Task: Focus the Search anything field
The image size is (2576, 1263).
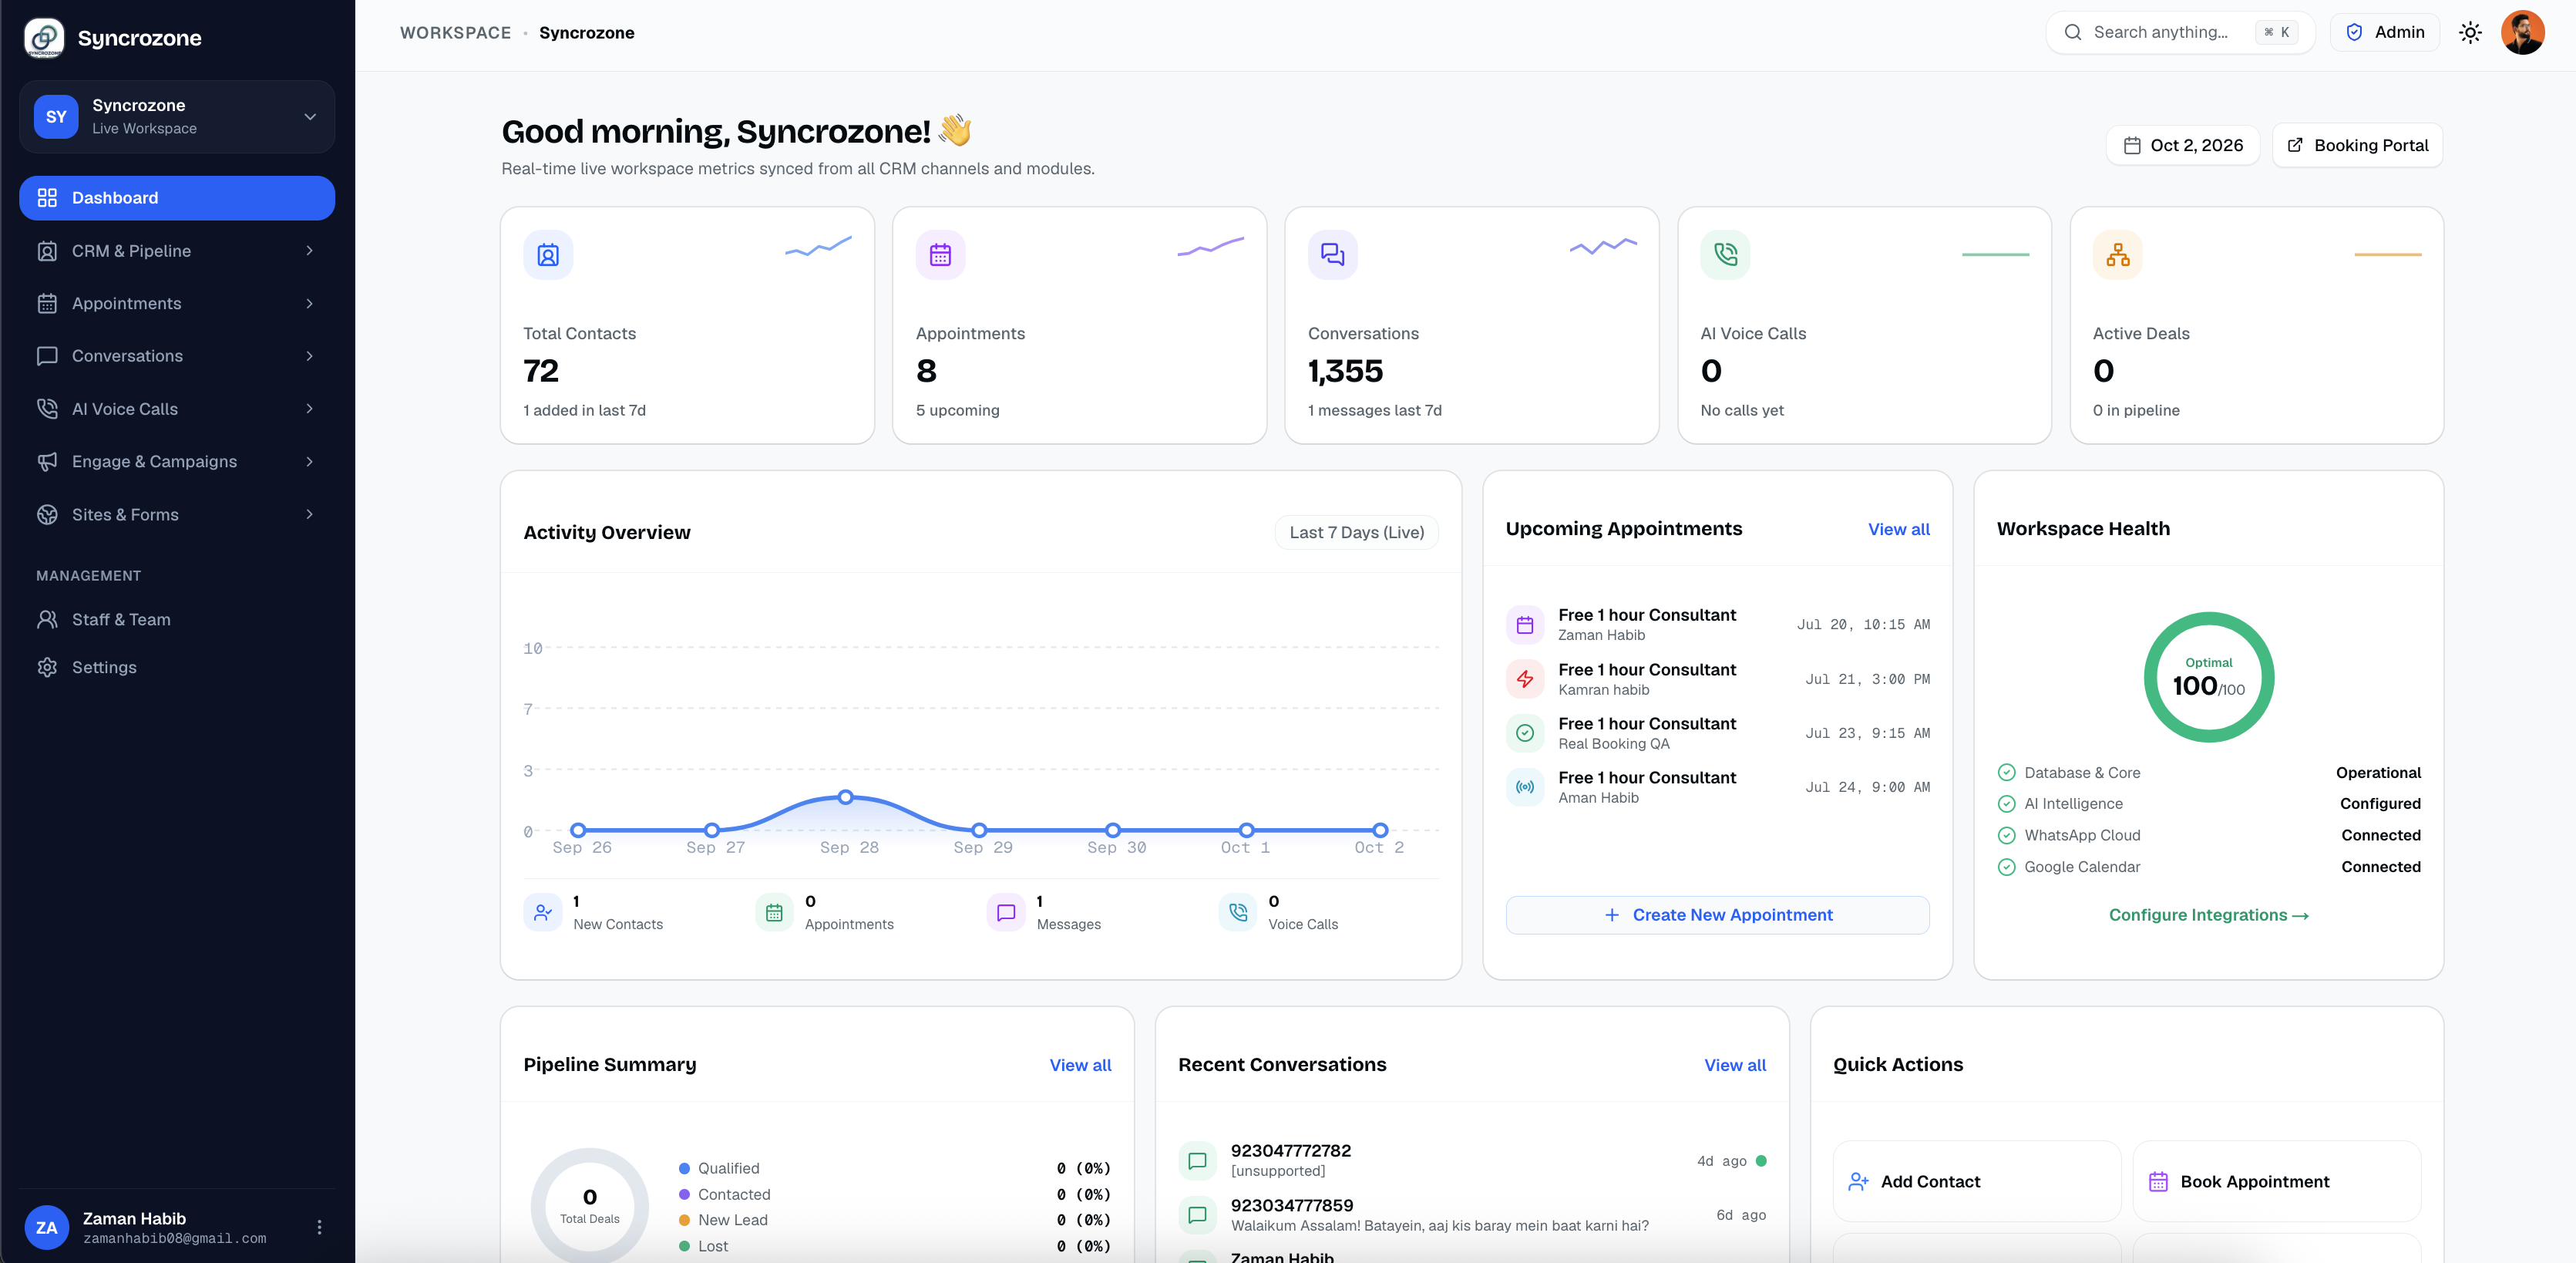Action: pyautogui.click(x=2180, y=32)
